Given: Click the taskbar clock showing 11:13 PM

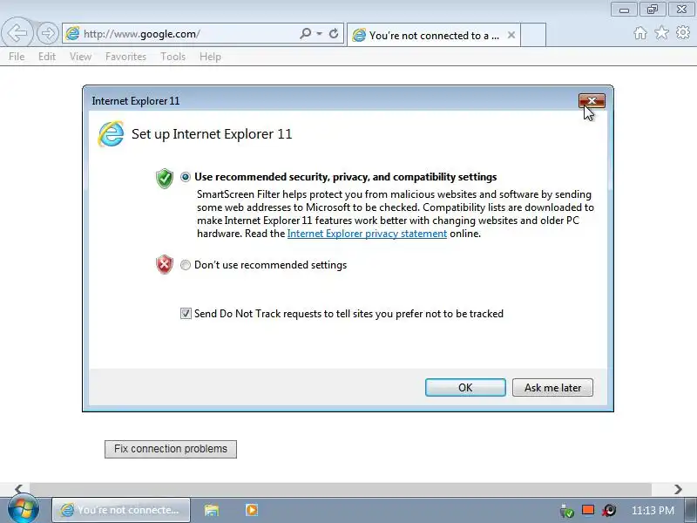Looking at the screenshot, I should coord(653,510).
